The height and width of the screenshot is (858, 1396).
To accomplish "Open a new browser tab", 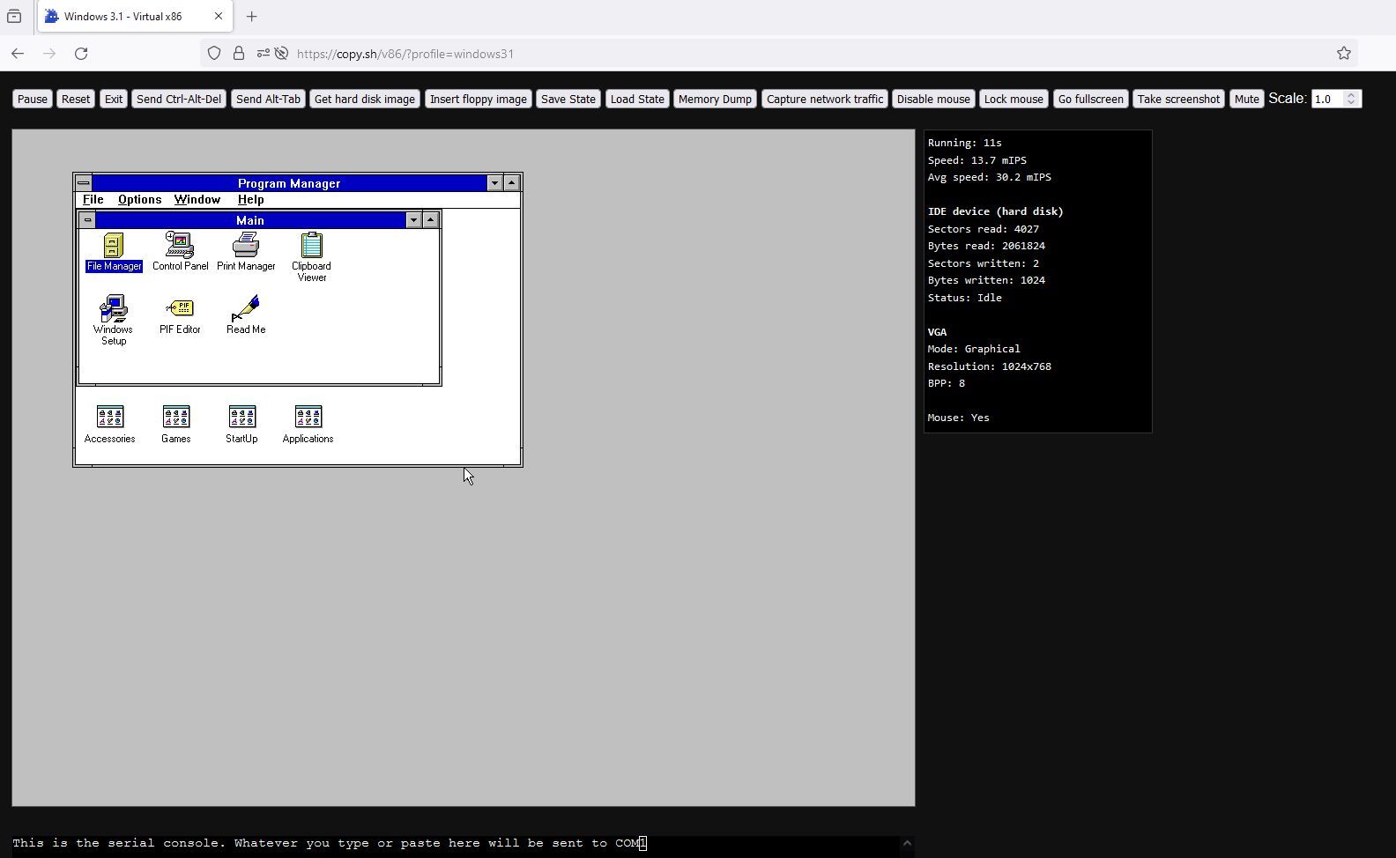I will coord(251,16).
